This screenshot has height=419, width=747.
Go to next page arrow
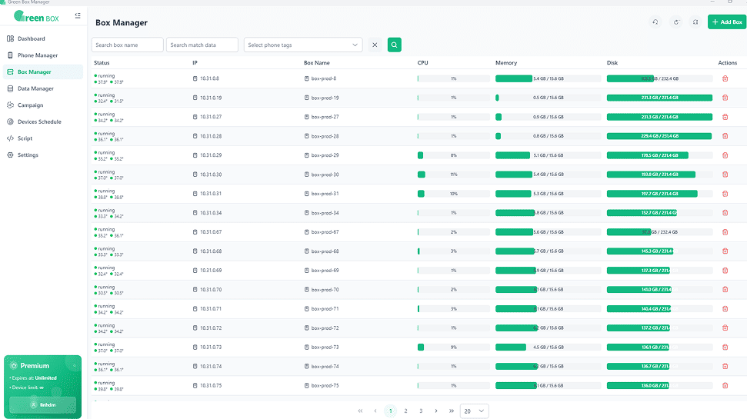(436, 411)
